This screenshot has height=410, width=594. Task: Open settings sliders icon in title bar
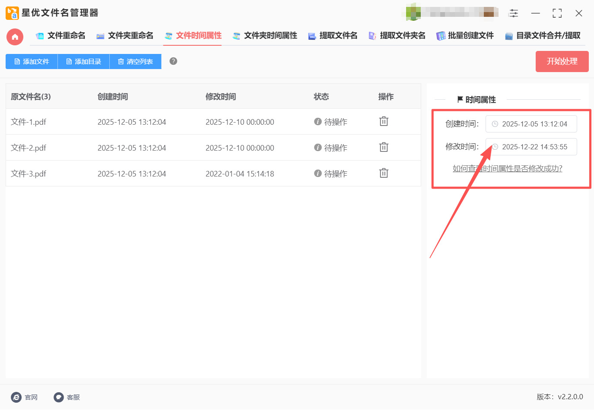click(x=514, y=13)
